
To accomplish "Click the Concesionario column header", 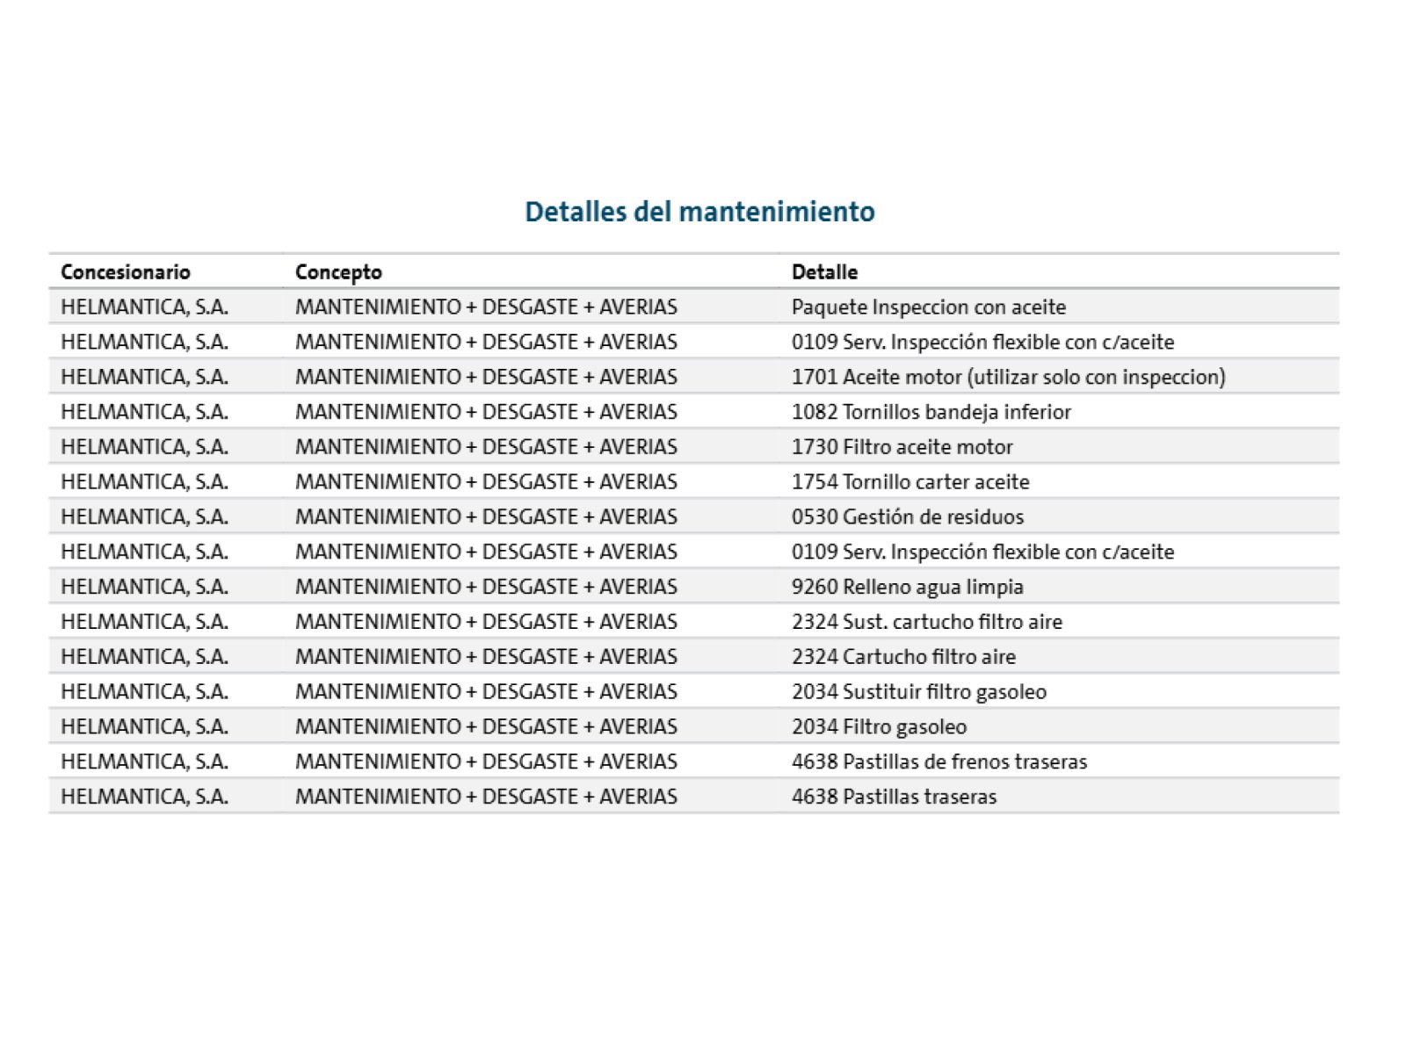I will point(126,272).
